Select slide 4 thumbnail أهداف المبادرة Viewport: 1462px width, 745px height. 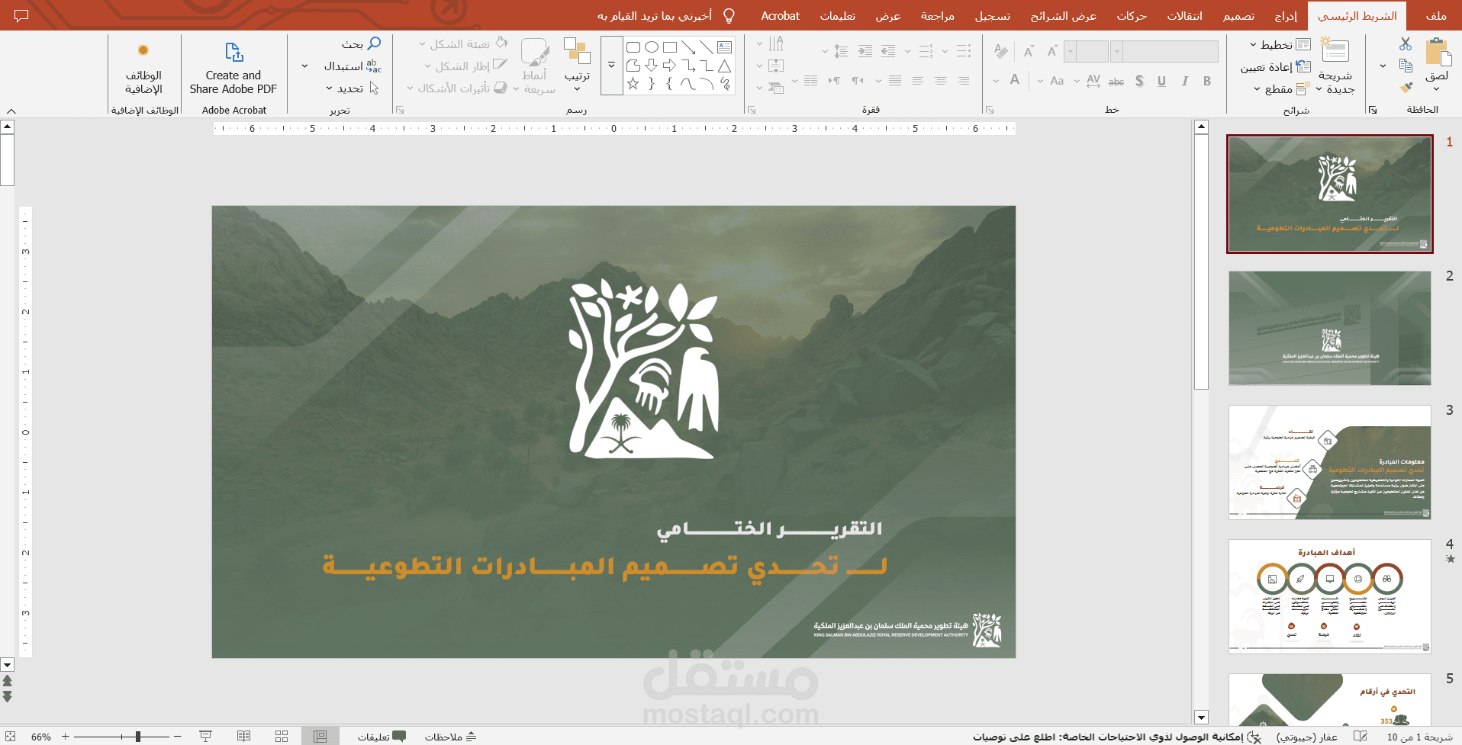1330,597
